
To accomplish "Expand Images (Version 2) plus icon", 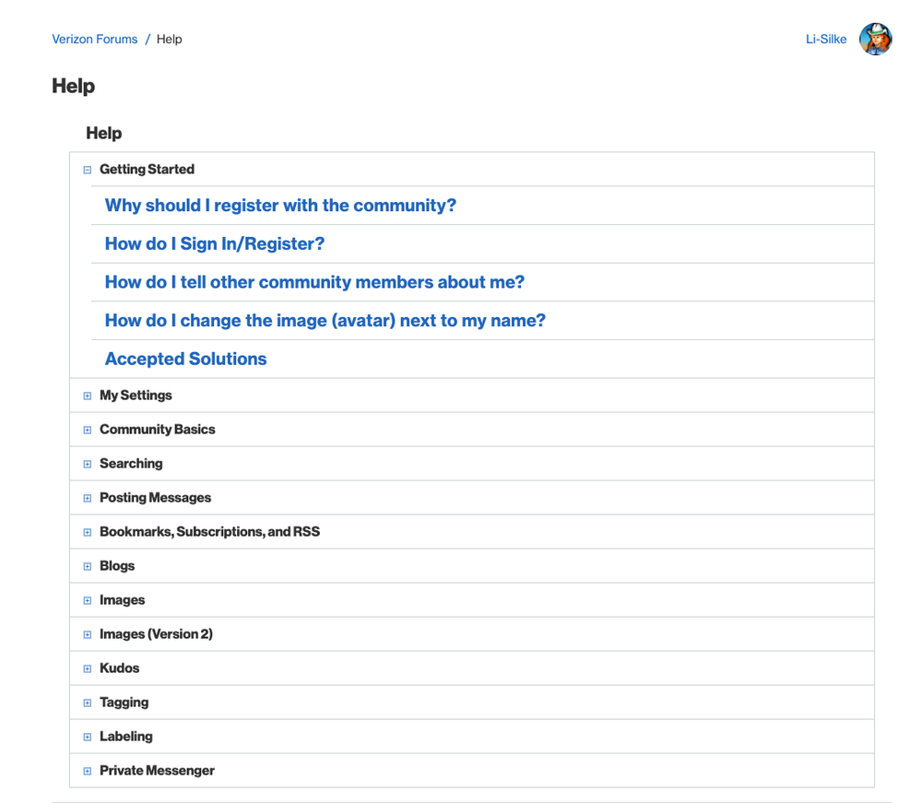I will point(88,634).
